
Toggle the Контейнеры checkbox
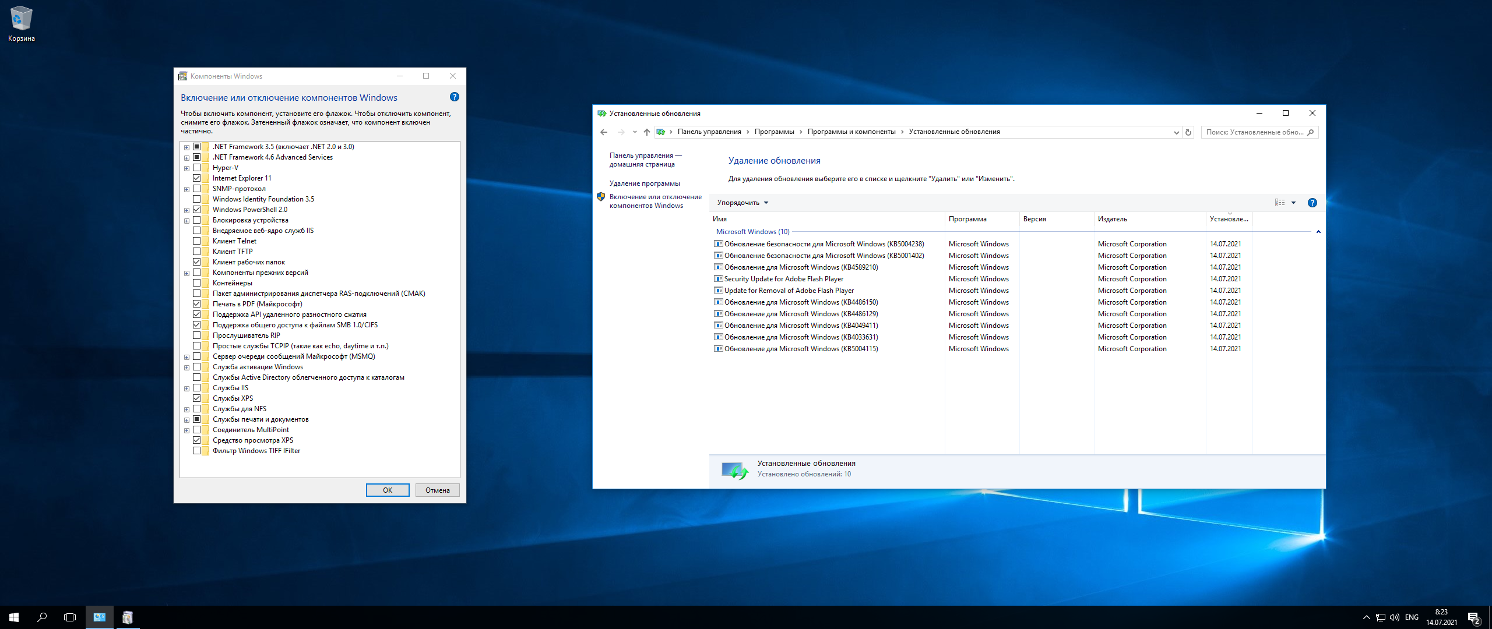coord(196,283)
